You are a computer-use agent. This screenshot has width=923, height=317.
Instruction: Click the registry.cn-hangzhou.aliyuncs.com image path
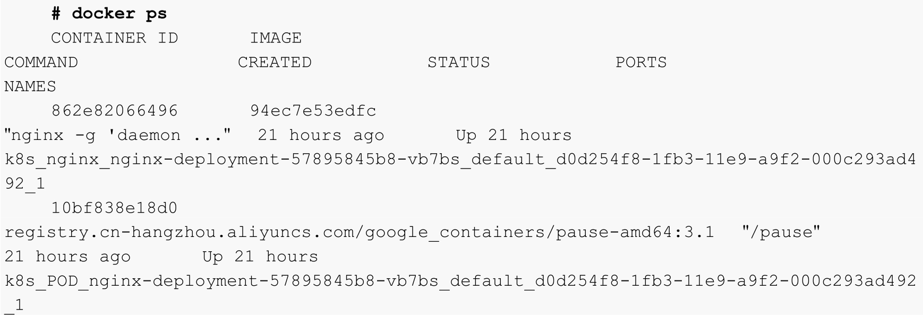(360, 232)
